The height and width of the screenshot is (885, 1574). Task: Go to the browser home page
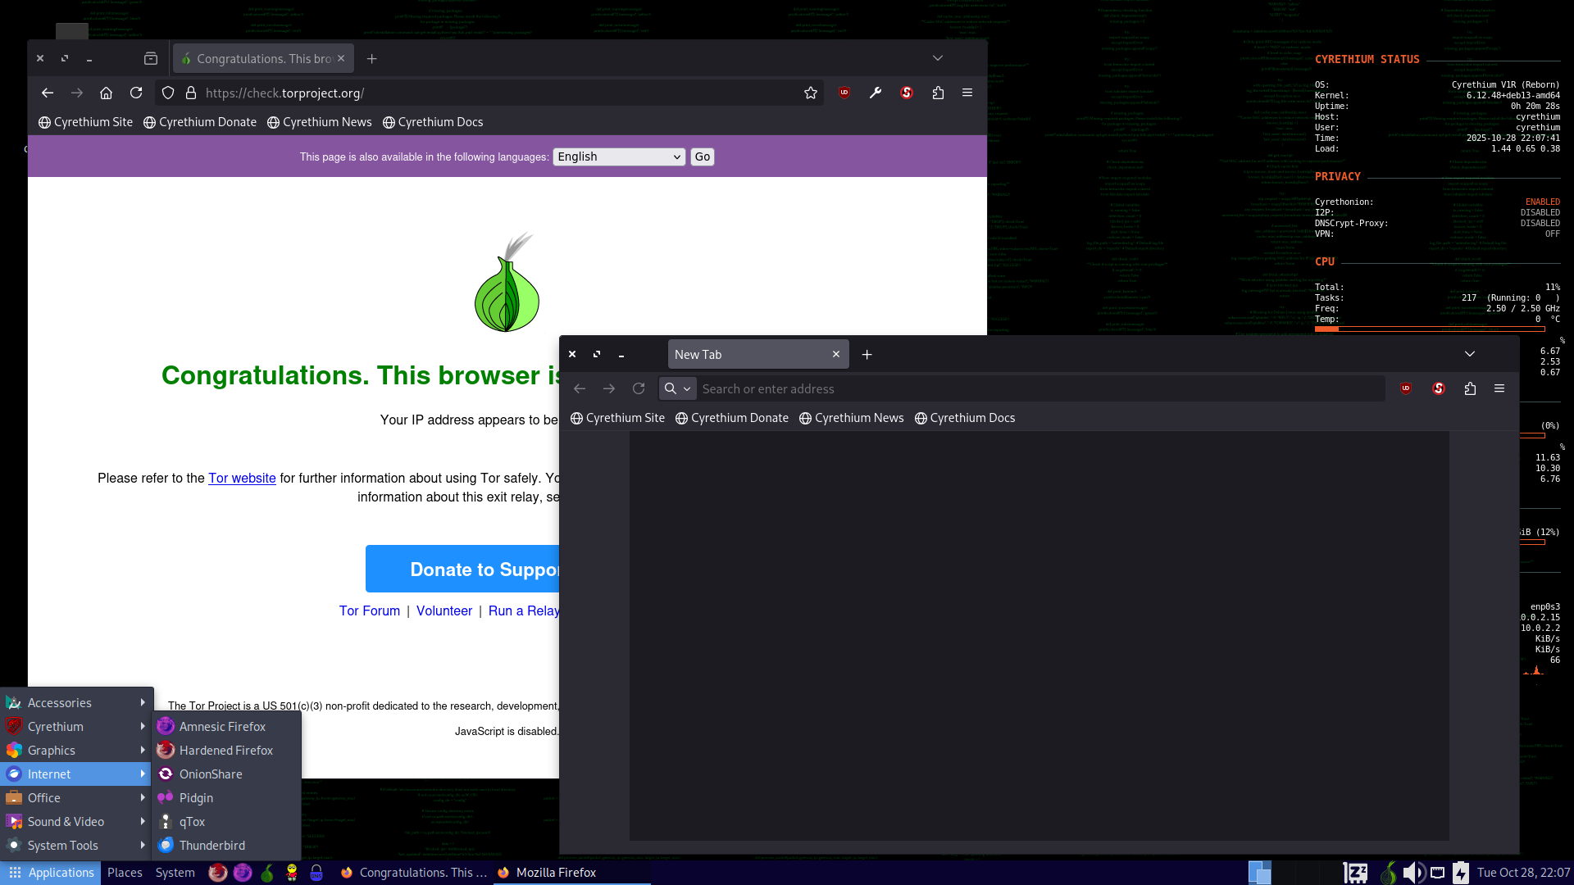coord(106,93)
